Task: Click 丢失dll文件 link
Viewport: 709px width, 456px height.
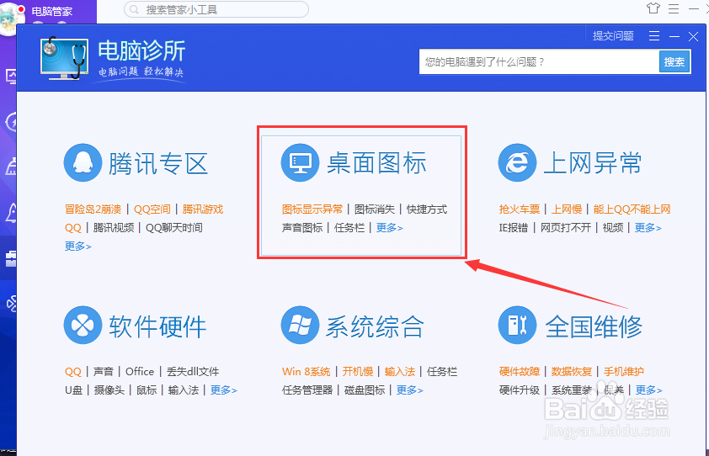Action: [x=193, y=372]
